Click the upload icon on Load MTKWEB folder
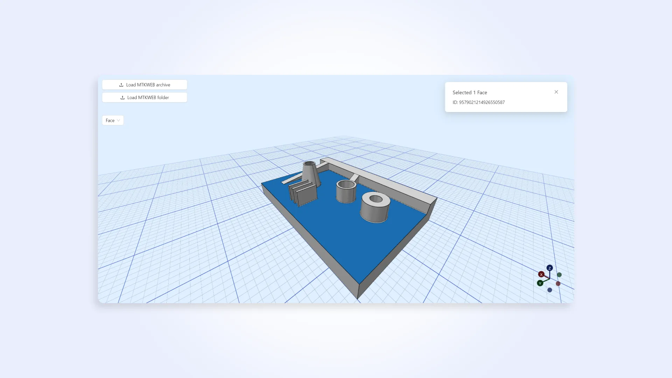672x378 pixels. [x=123, y=98]
